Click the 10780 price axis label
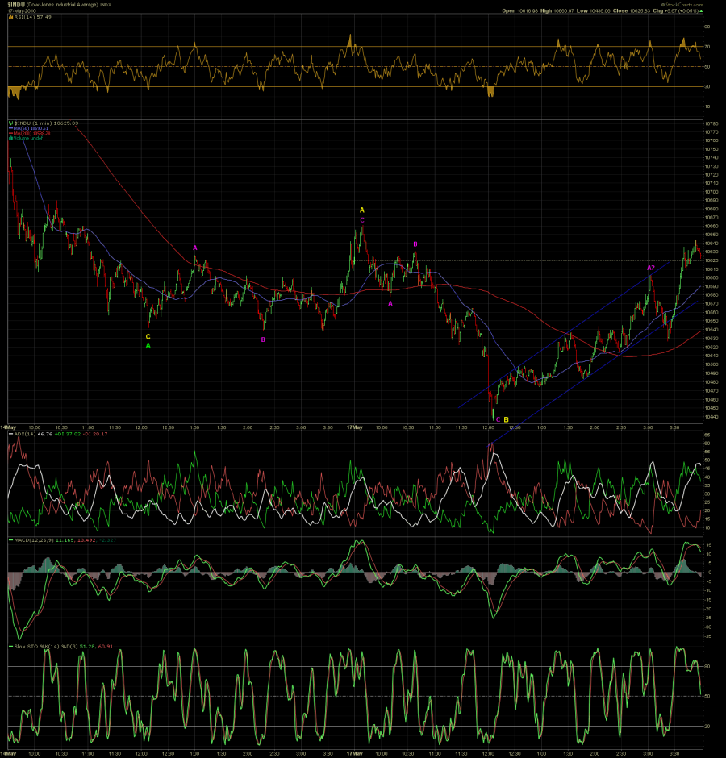 click(x=711, y=123)
